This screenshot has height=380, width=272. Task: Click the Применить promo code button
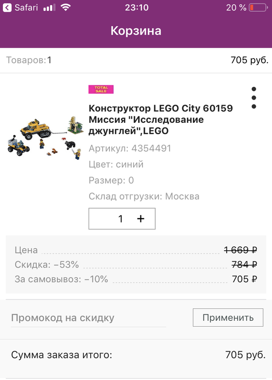point(228,317)
